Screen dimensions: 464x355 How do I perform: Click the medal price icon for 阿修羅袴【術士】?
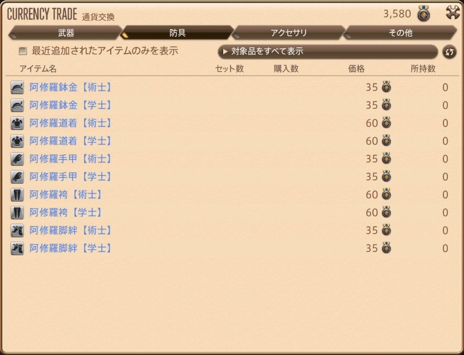(x=386, y=194)
